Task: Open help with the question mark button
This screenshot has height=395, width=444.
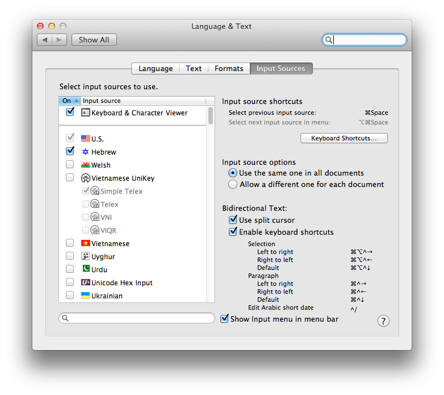Action: (x=383, y=321)
